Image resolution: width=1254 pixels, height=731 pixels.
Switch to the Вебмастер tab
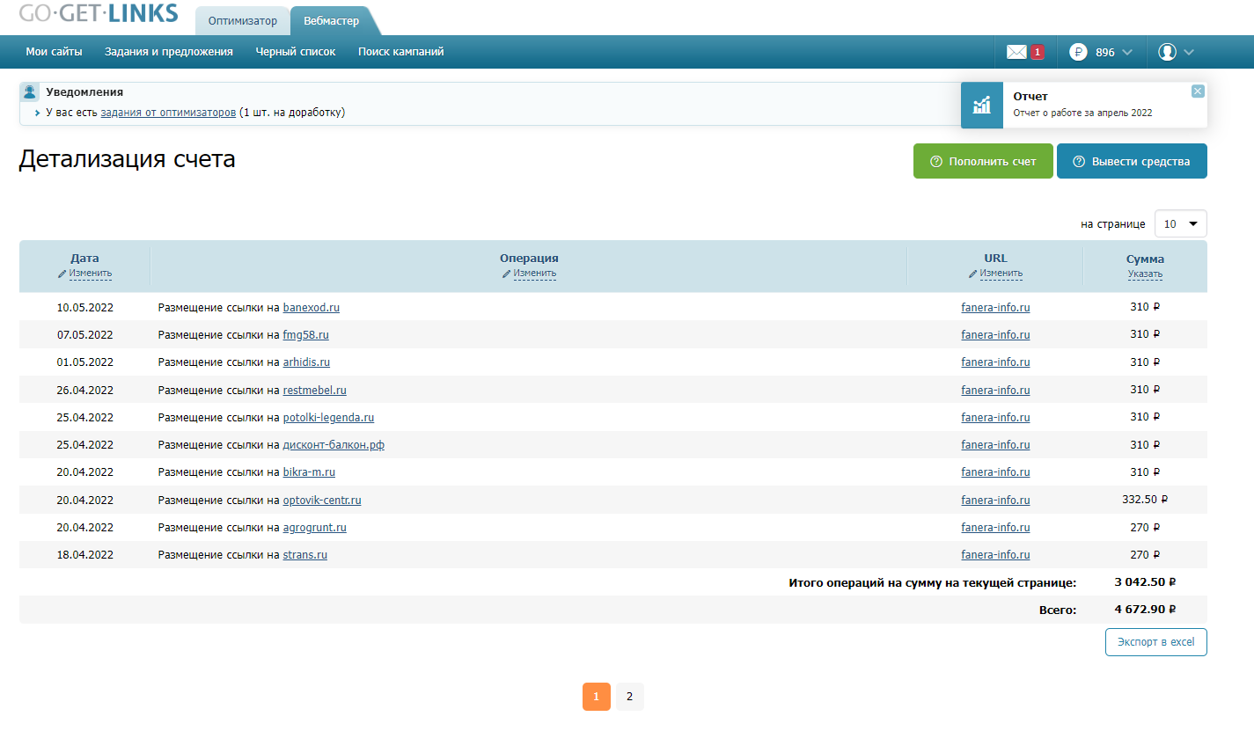click(331, 21)
